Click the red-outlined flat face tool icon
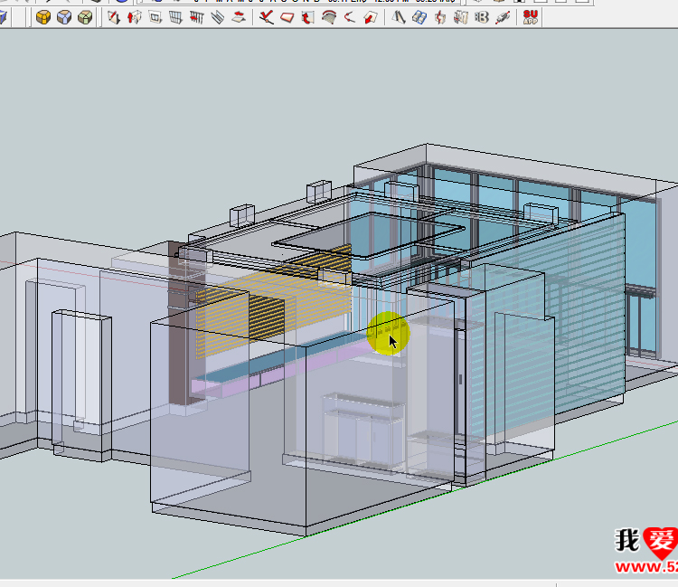 (x=287, y=18)
